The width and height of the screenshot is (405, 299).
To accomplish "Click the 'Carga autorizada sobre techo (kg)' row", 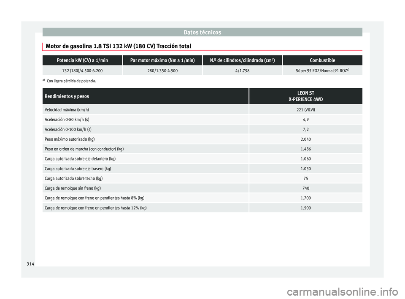I will click(x=74, y=178).
